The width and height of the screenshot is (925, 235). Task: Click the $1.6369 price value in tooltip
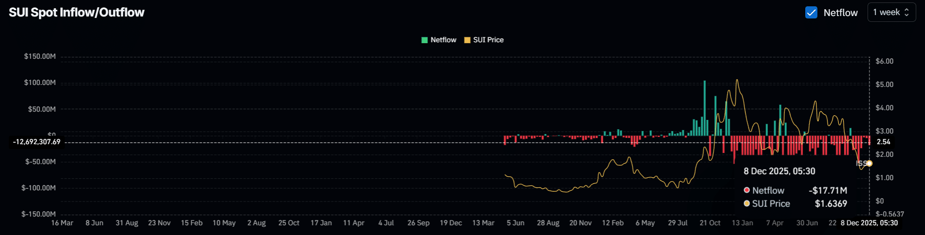tap(831, 203)
